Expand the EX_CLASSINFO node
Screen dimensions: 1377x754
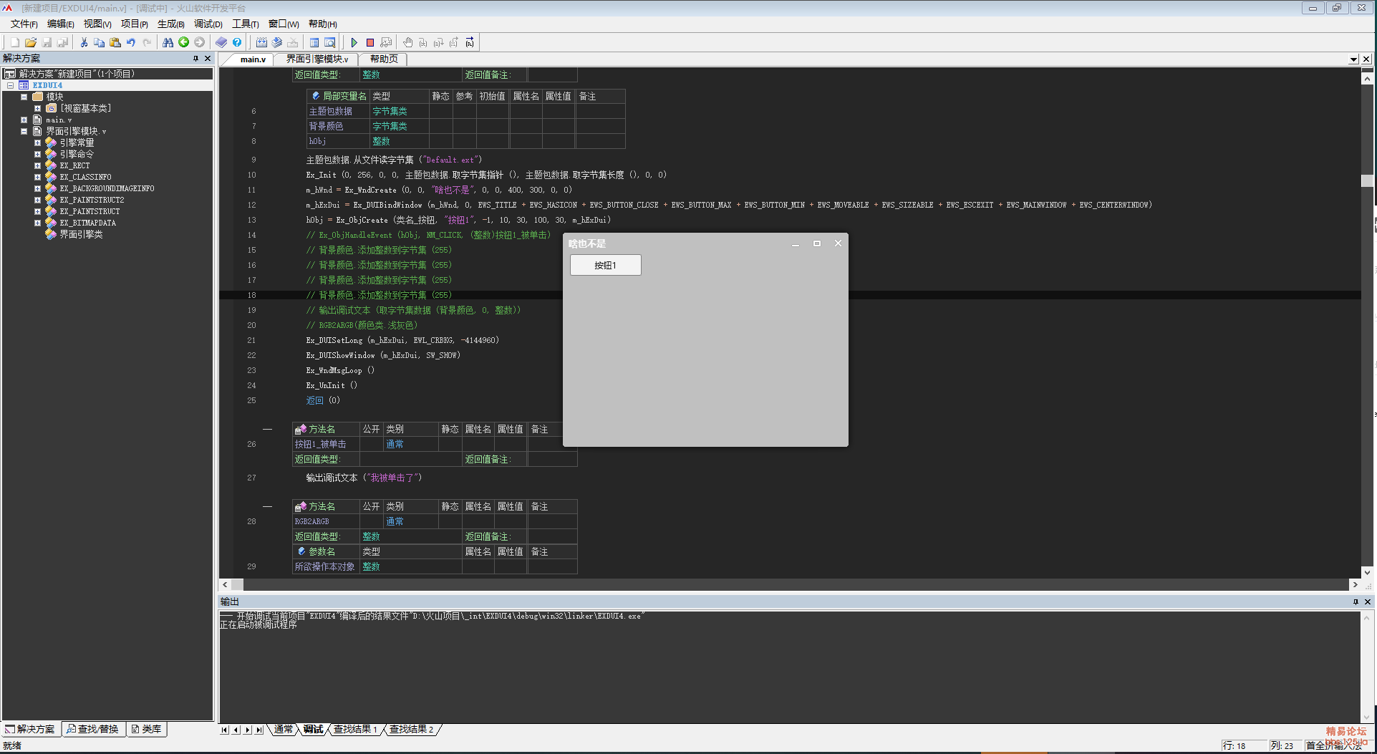point(37,177)
